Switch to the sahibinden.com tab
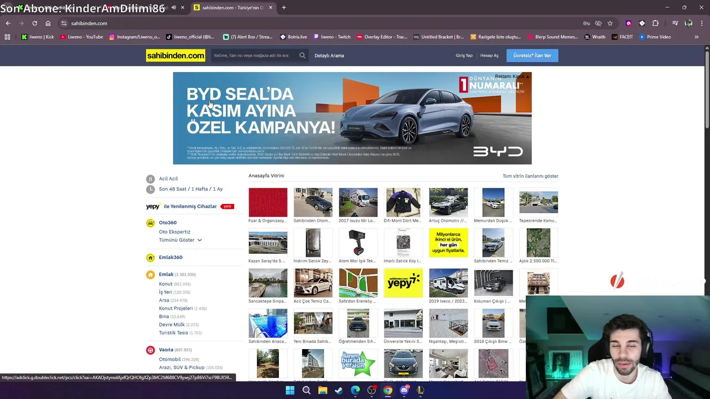This screenshot has height=399, width=710. point(233,8)
